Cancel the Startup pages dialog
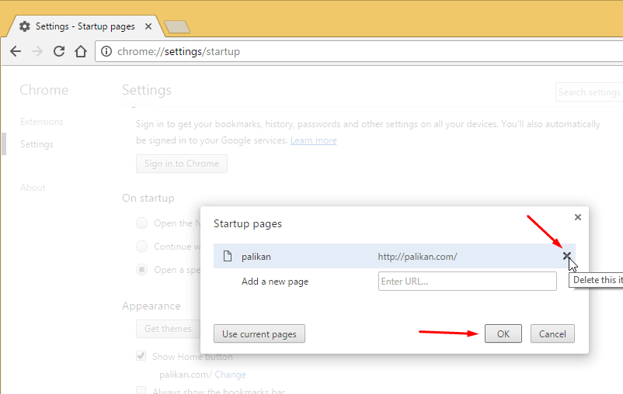Image resolution: width=623 pixels, height=394 pixels. pos(552,334)
